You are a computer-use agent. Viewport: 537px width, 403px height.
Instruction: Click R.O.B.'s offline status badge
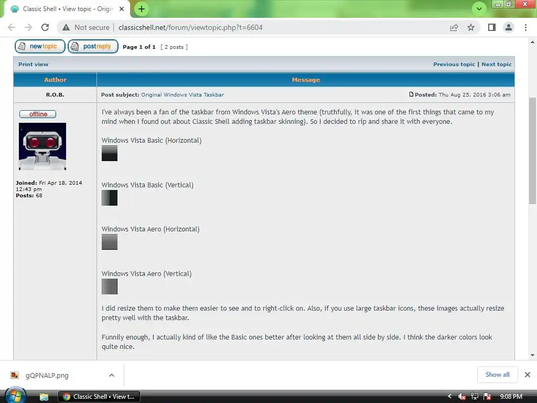tap(38, 114)
